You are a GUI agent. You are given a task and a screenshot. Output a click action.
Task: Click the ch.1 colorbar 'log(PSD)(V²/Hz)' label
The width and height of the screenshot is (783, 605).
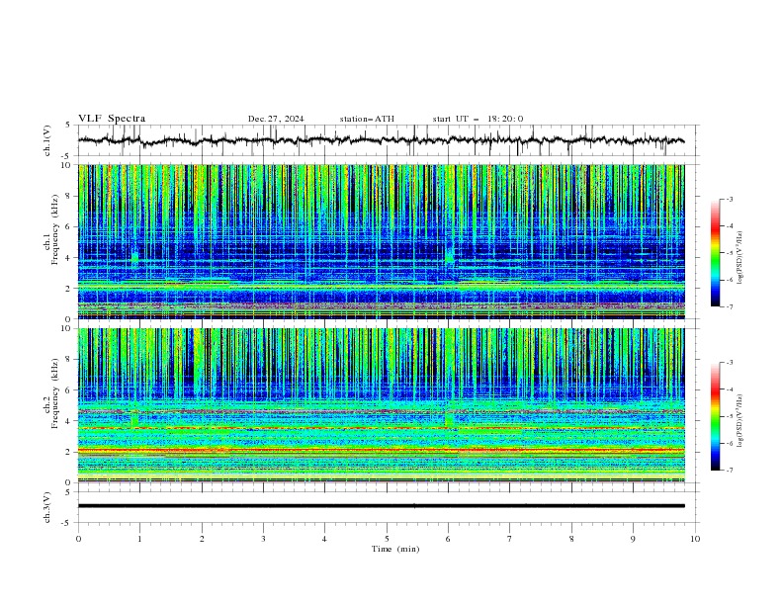pos(740,258)
